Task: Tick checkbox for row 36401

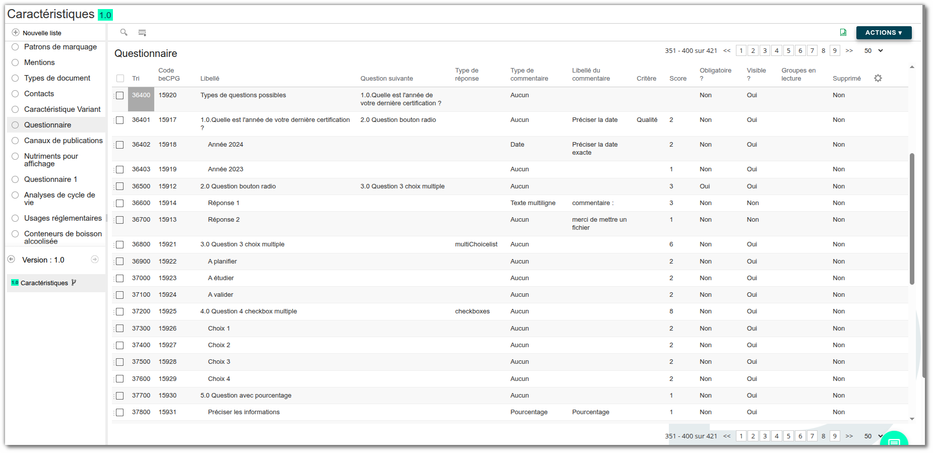Action: click(x=120, y=120)
